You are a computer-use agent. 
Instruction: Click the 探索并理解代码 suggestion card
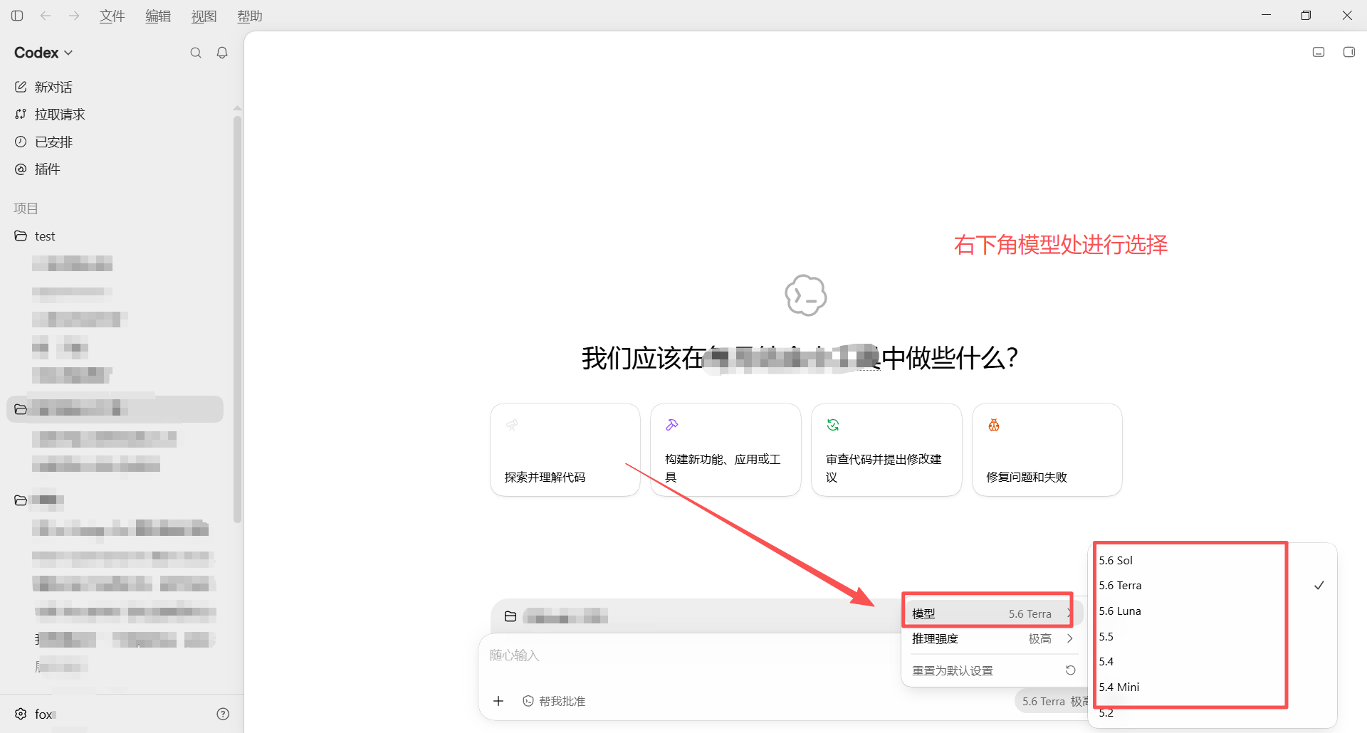click(565, 450)
